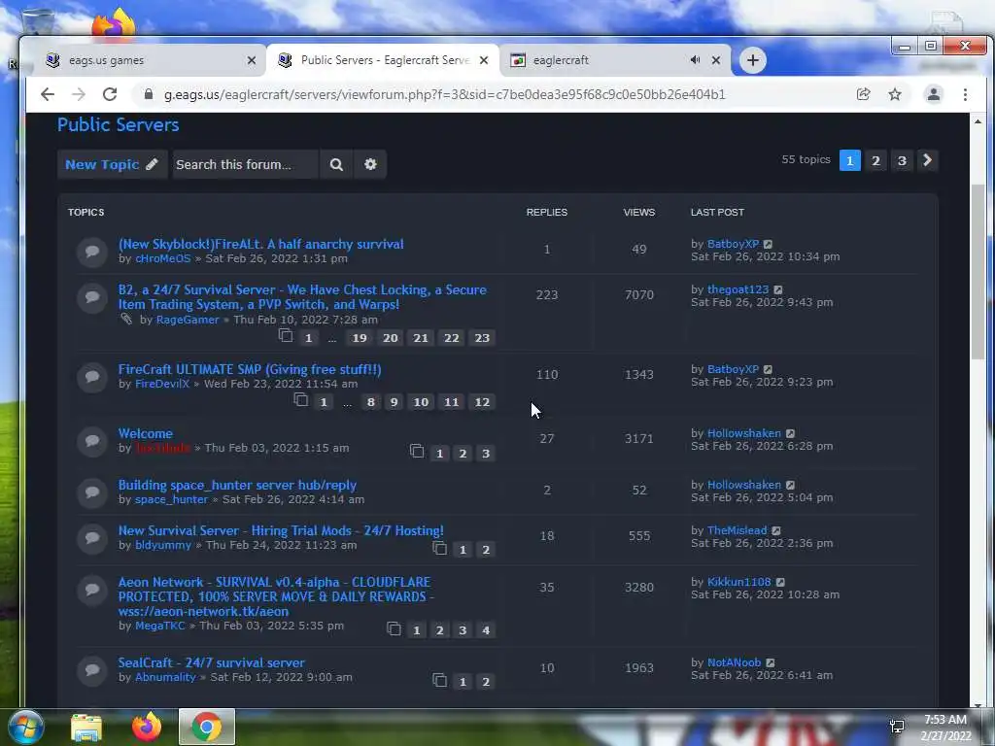Viewport: 995px width, 746px height.
Task: Open New Survival Server Hiring Trial Mods topic
Action: point(281,531)
